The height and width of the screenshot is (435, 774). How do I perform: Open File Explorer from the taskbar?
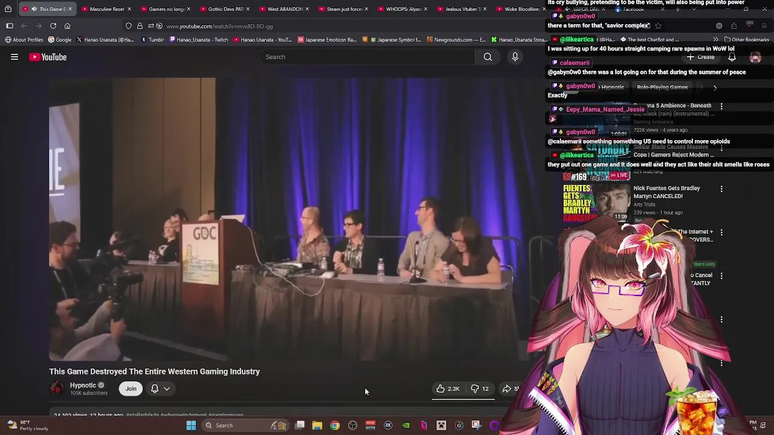(x=317, y=425)
